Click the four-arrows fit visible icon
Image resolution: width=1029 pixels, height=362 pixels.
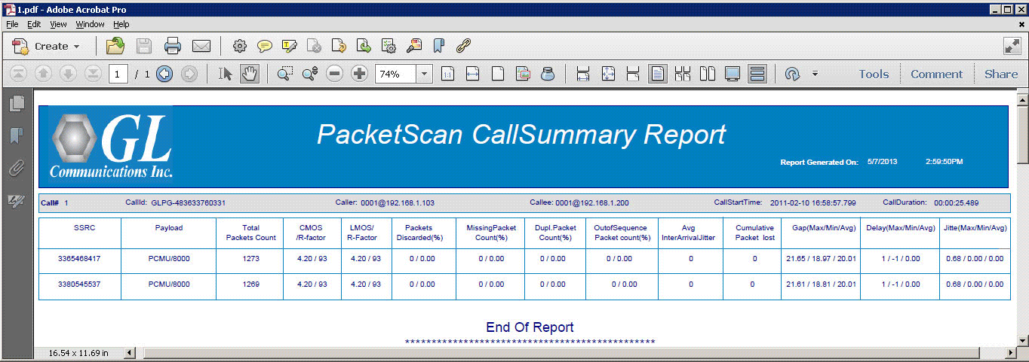608,74
